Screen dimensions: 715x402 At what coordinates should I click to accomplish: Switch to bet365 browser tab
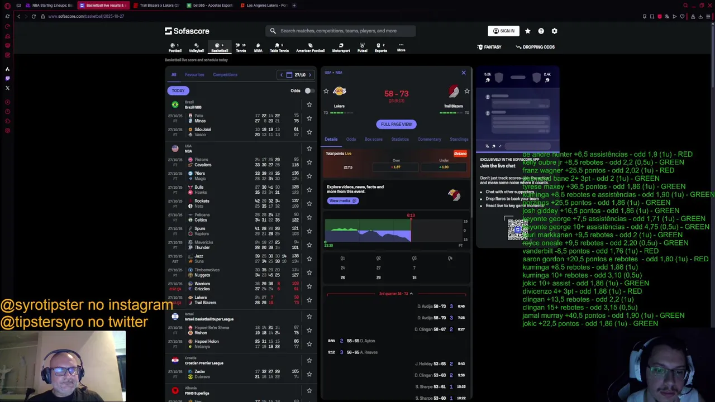(209, 5)
